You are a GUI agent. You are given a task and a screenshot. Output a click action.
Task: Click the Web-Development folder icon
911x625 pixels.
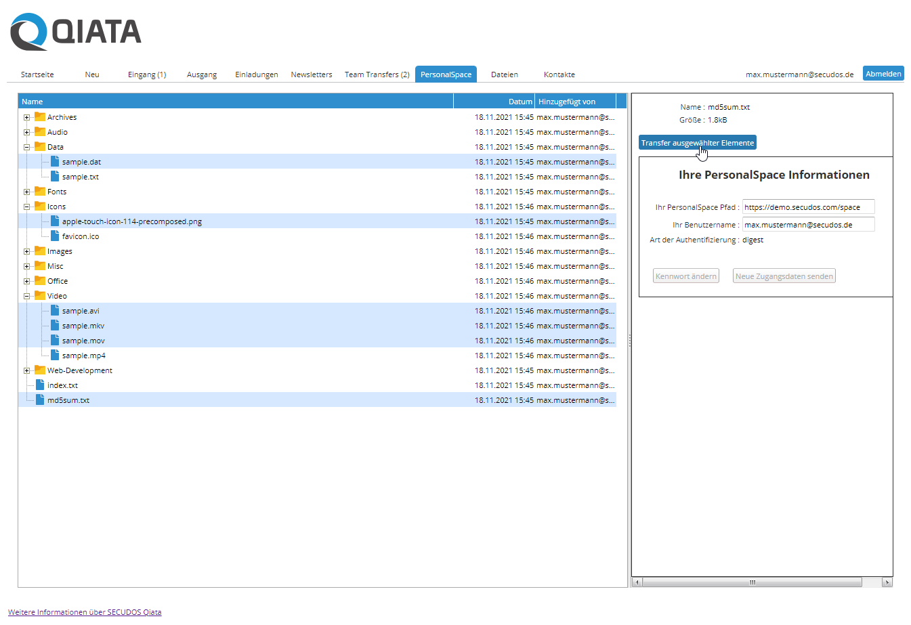coord(40,370)
